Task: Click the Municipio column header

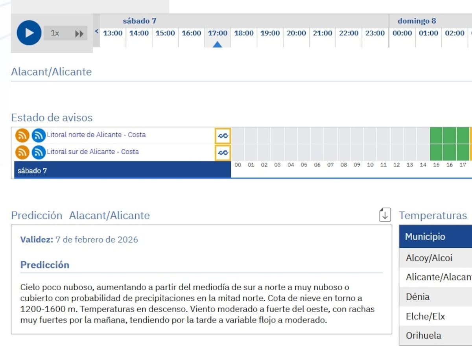Action: tap(425, 237)
